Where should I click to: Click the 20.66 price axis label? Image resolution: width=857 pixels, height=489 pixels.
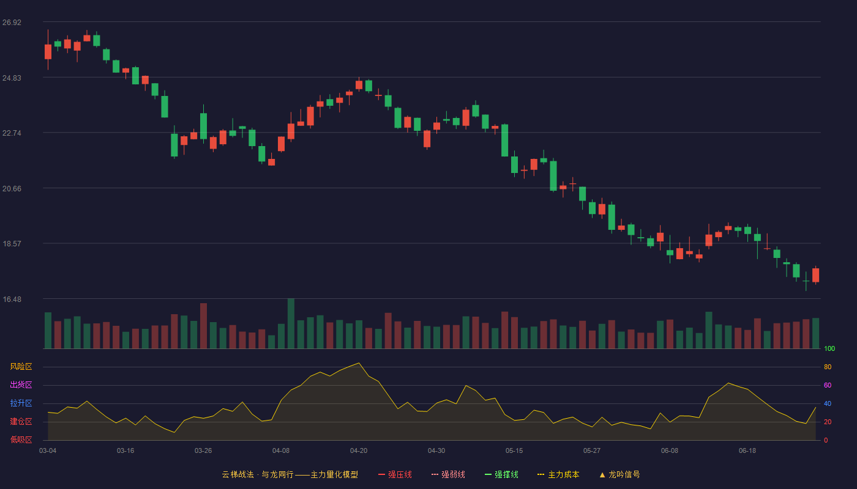pos(12,188)
